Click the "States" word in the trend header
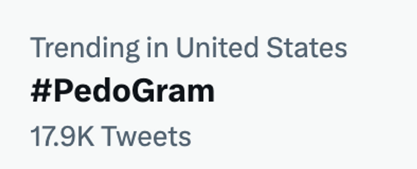Image resolution: width=417 pixels, height=169 pixels. 307,47
